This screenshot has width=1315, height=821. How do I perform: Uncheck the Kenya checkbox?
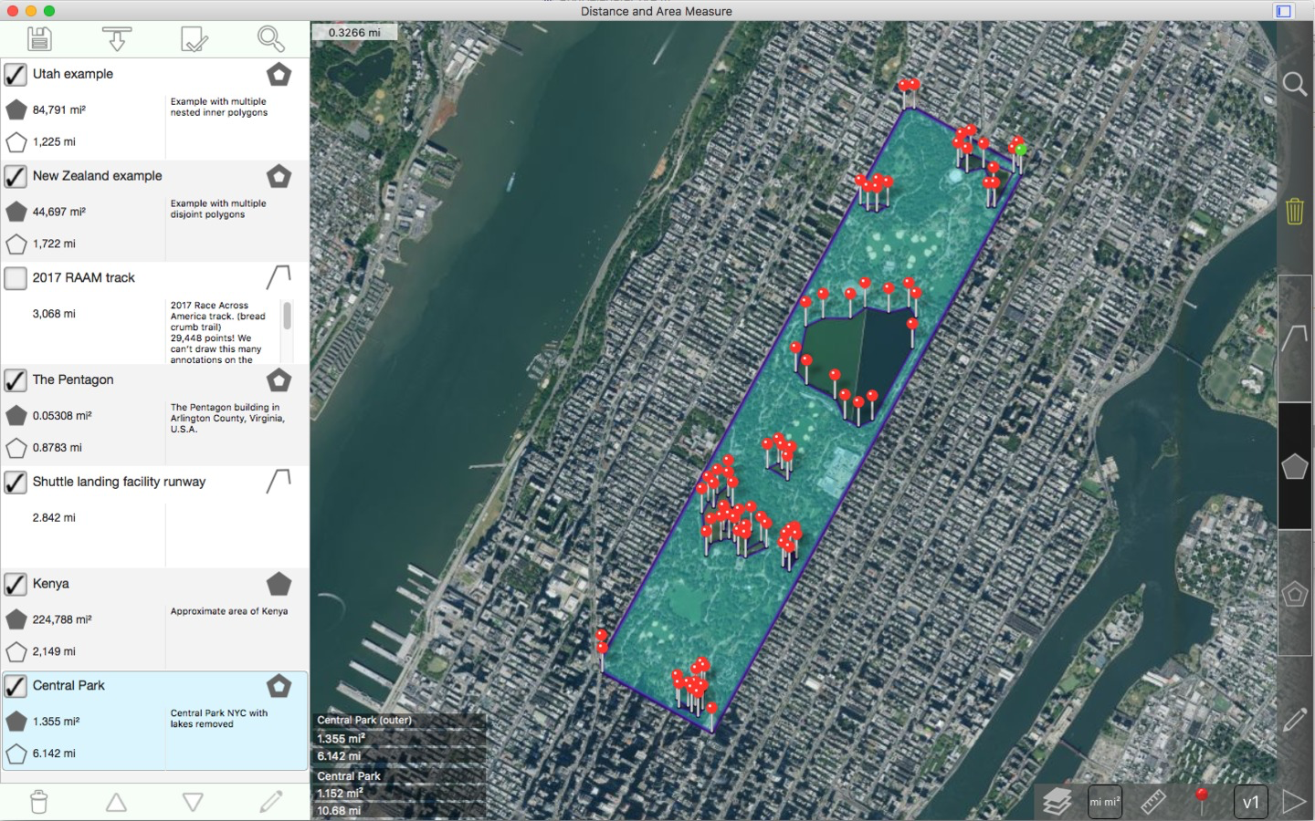pyautogui.click(x=16, y=584)
